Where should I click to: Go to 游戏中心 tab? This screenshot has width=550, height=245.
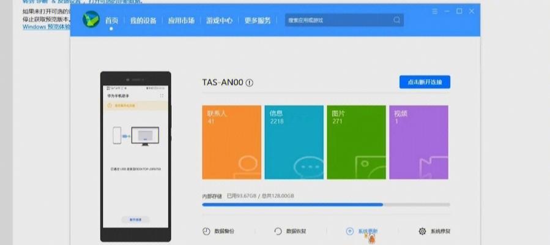(x=219, y=21)
